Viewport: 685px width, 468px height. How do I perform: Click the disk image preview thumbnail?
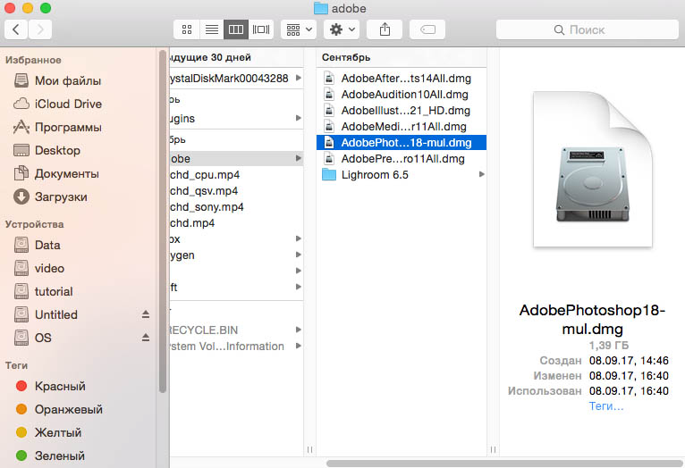click(x=593, y=169)
